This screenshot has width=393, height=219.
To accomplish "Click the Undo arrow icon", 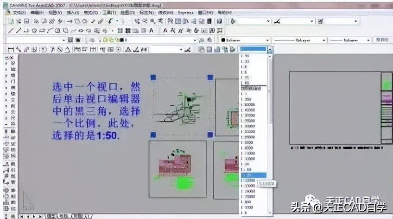I will pyautogui.click(x=111, y=22).
